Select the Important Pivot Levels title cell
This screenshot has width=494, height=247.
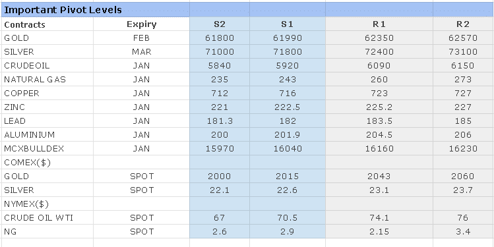click(x=95, y=10)
